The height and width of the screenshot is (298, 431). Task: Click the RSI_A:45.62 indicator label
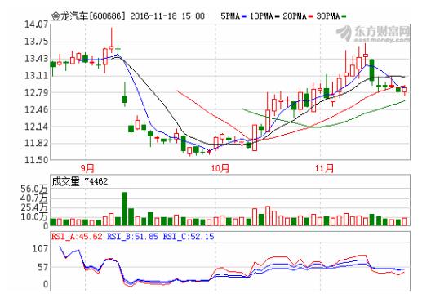[77, 237]
